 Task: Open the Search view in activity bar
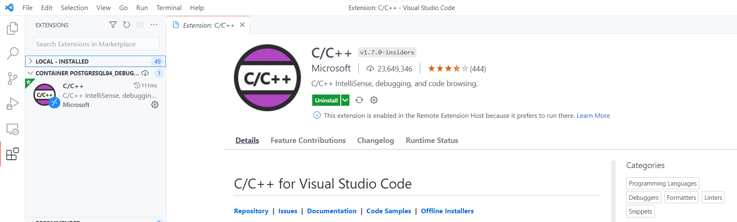13,54
